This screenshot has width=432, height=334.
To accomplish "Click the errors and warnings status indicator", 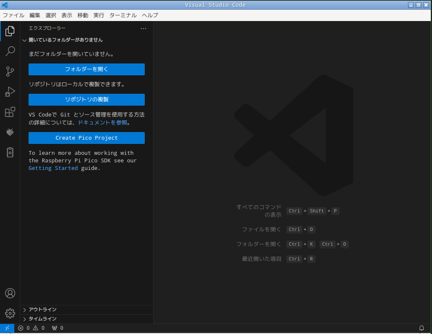I will (31, 328).
